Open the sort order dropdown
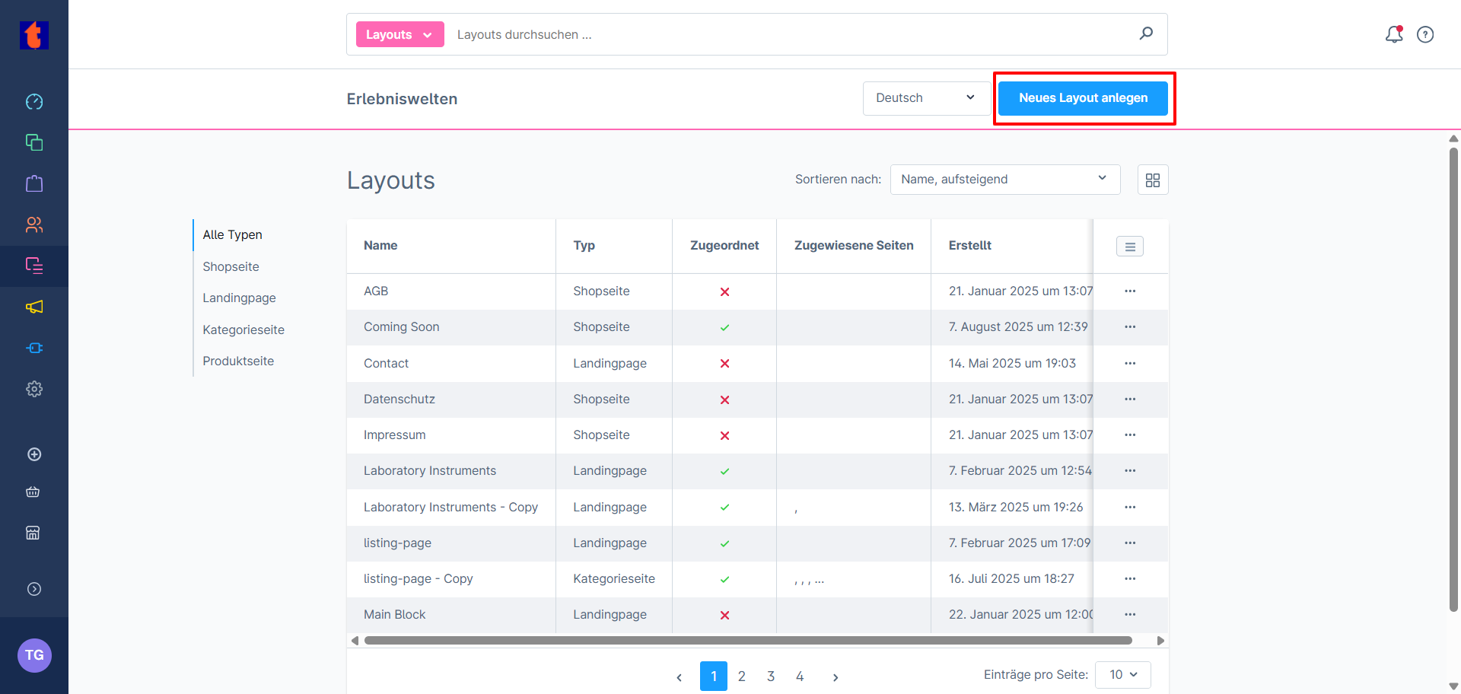 coord(1004,180)
